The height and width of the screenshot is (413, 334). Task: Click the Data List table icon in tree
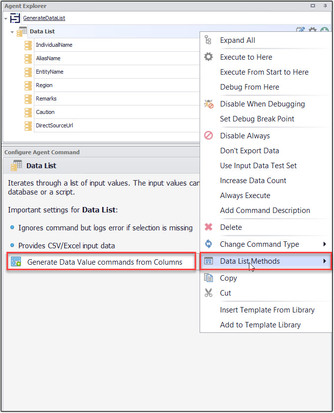pos(22,31)
